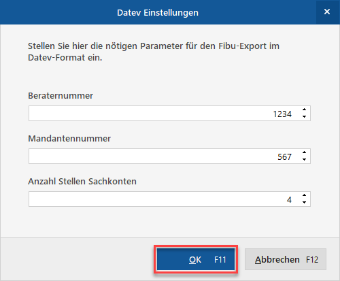This screenshot has height=281, width=340.
Task: Cancel with the Abbrechen button
Action: click(x=286, y=259)
